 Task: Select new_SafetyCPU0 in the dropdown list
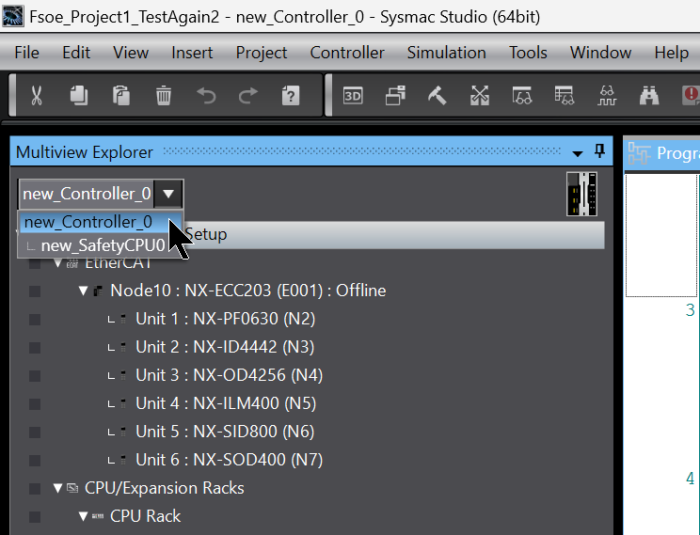point(101,245)
